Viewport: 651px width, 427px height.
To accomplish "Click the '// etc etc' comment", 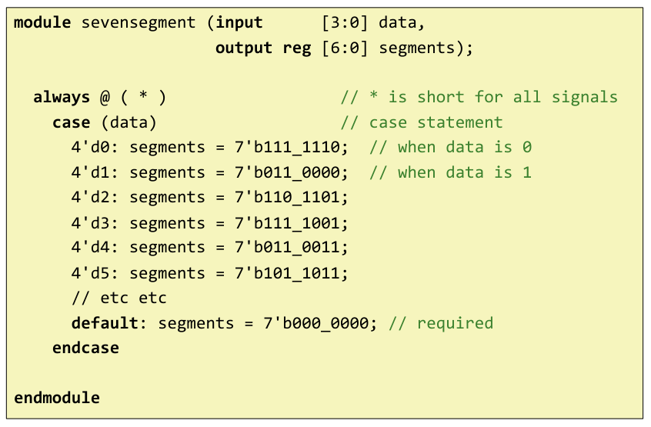I will pos(119,298).
